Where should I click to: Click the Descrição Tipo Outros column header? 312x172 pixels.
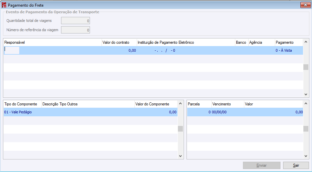click(x=88, y=104)
